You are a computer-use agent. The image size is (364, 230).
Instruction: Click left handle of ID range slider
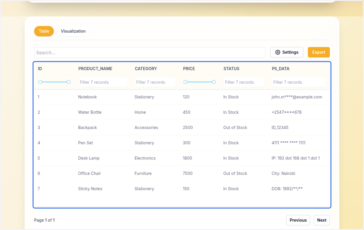(40, 82)
